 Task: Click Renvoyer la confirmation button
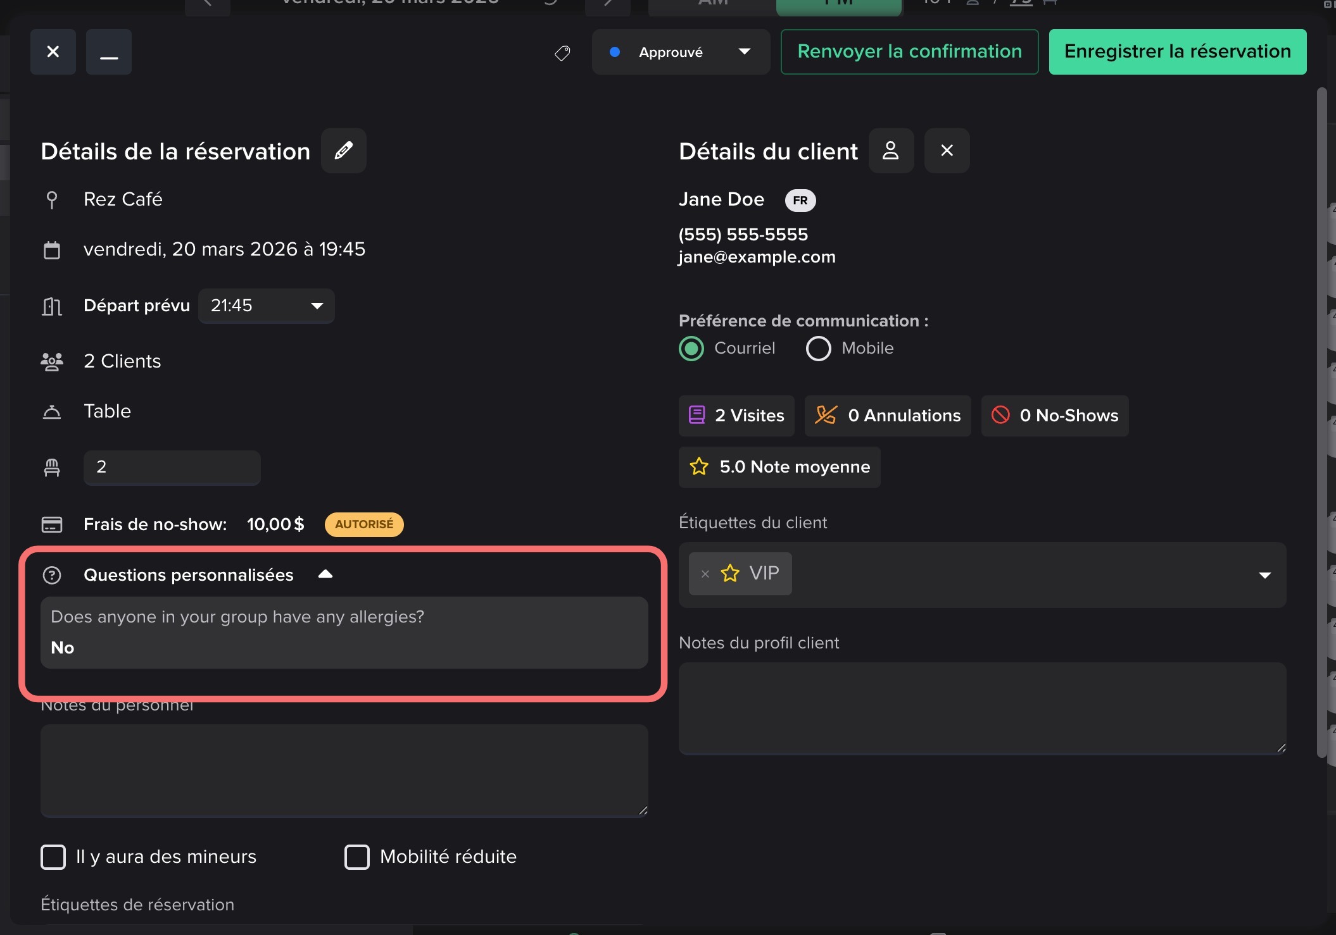[x=909, y=52]
